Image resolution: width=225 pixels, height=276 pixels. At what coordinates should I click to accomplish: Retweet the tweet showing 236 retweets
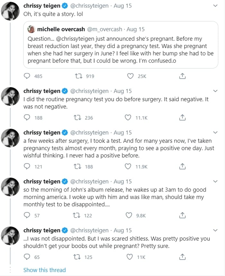[77, 118]
